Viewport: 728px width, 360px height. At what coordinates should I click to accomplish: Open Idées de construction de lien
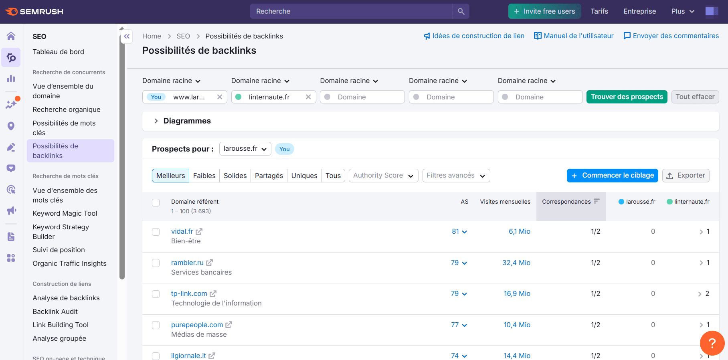click(474, 36)
